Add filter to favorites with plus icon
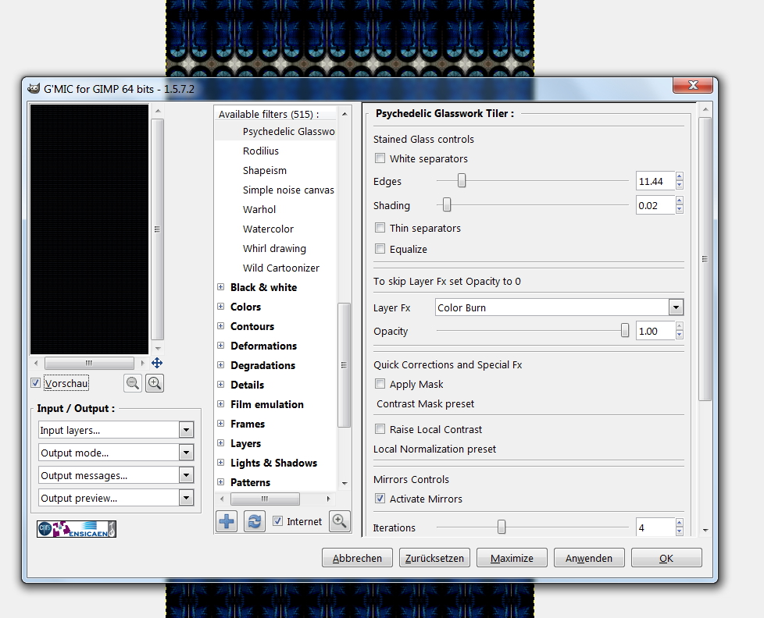This screenshot has height=618, width=764. point(227,521)
